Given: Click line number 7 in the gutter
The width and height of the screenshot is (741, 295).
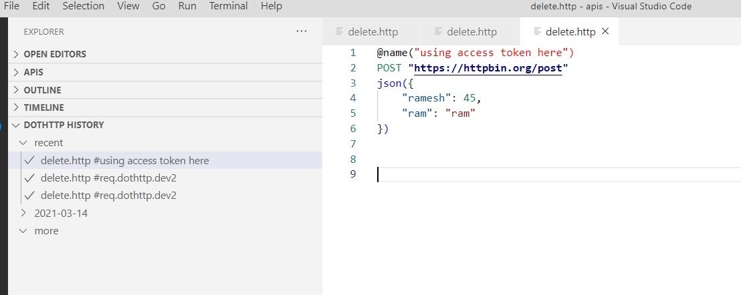Looking at the screenshot, I should click(x=352, y=143).
